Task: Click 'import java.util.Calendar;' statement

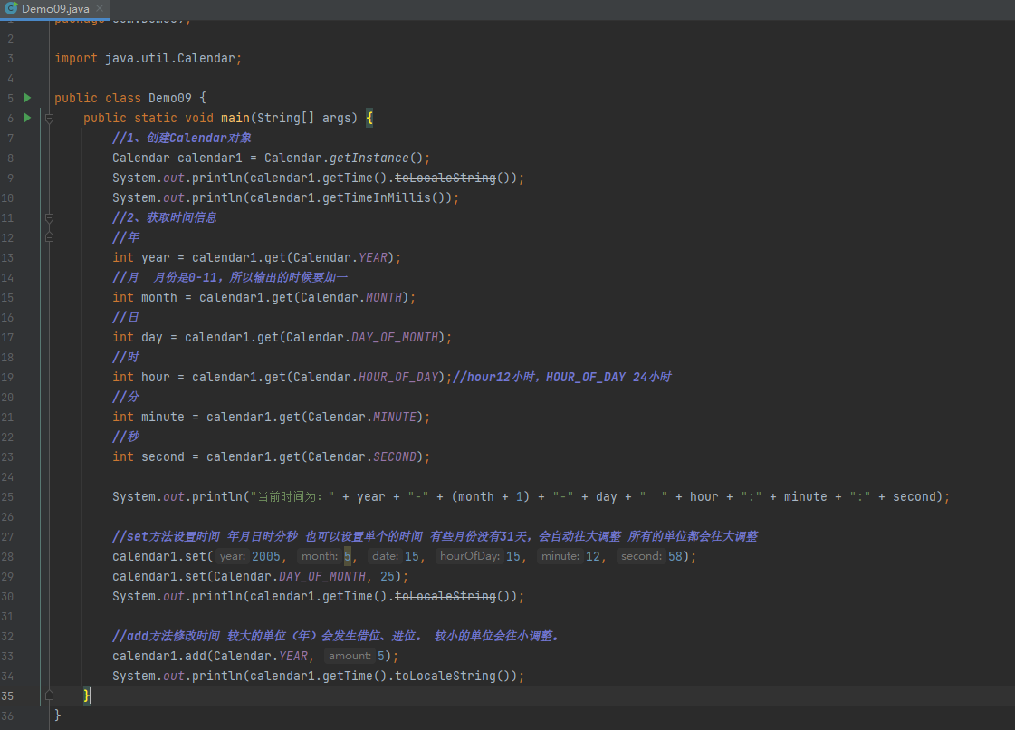Action: tap(148, 58)
